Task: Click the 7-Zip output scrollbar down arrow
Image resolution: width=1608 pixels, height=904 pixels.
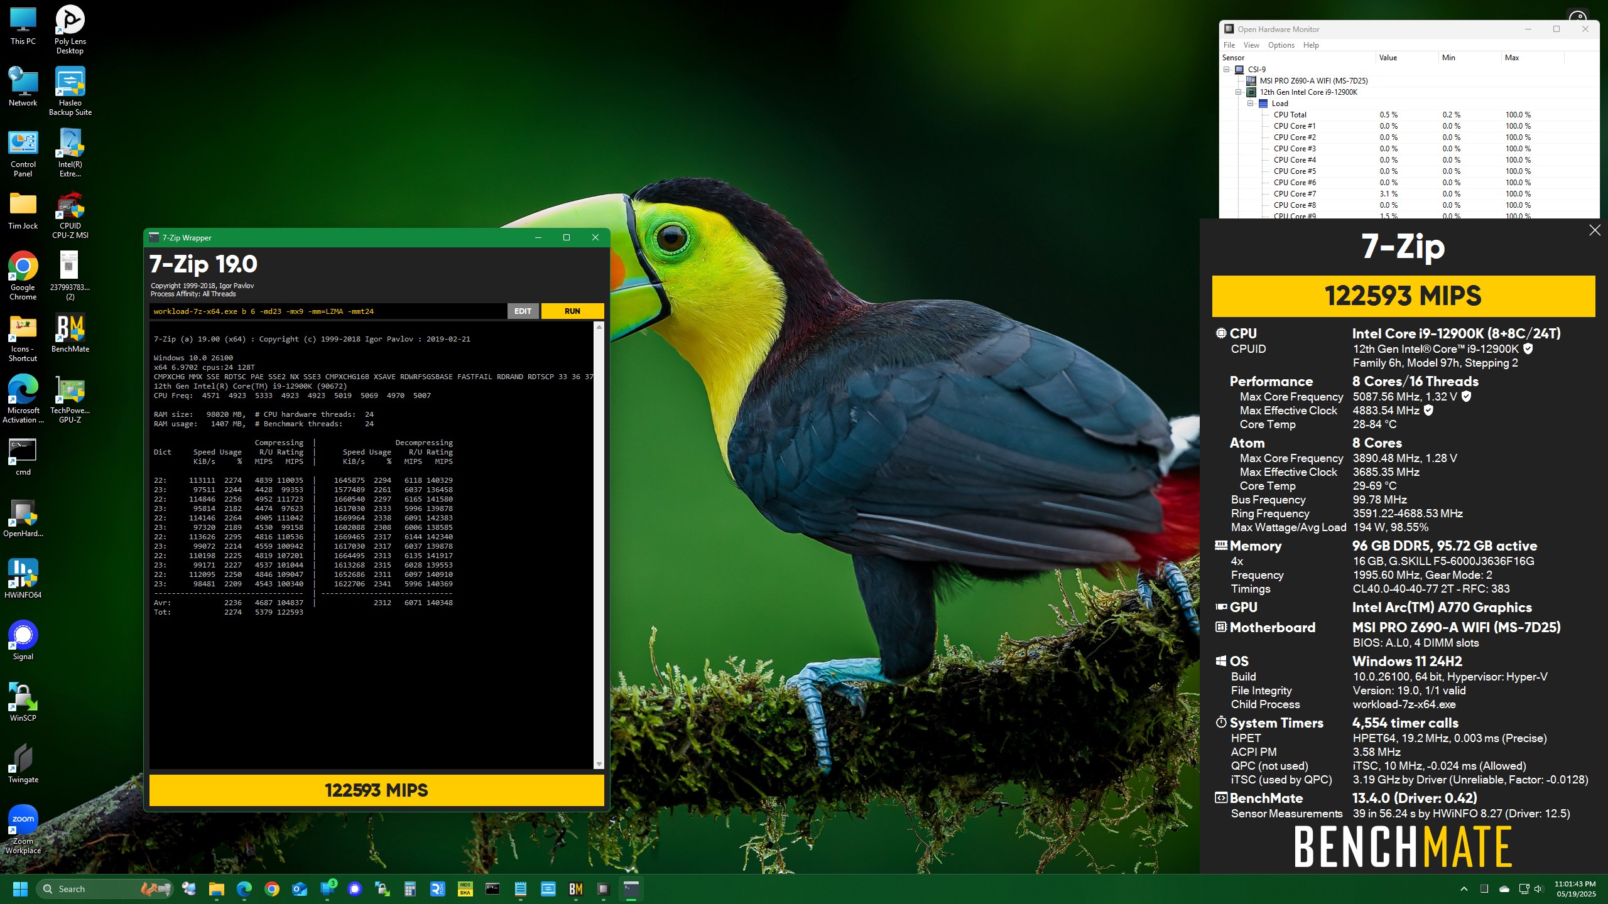Action: point(599,764)
